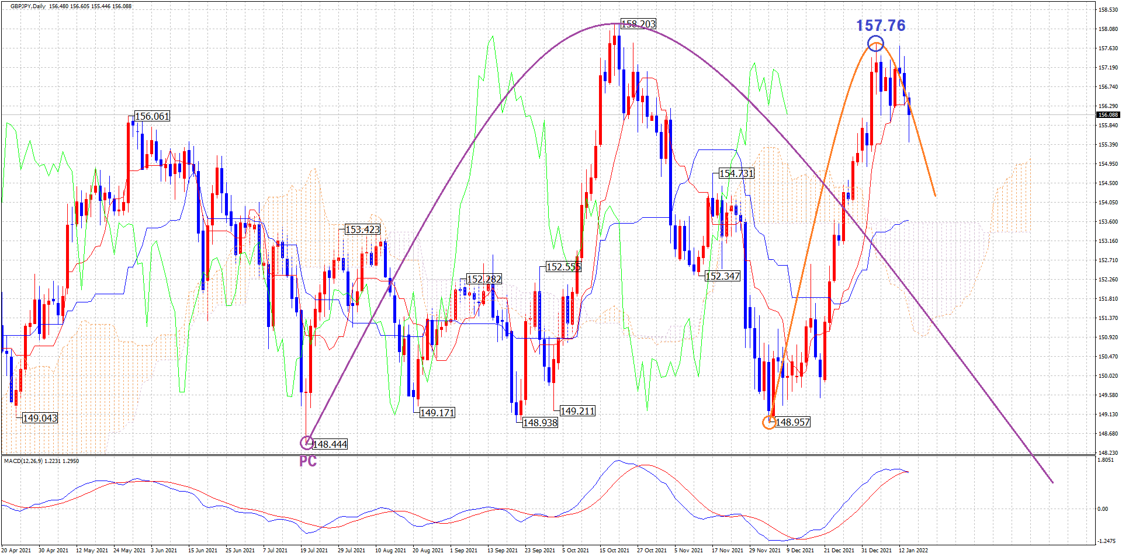Click the current price tag 156.088 on axis
This screenshot has height=557, width=1122.
pyautogui.click(x=1108, y=115)
